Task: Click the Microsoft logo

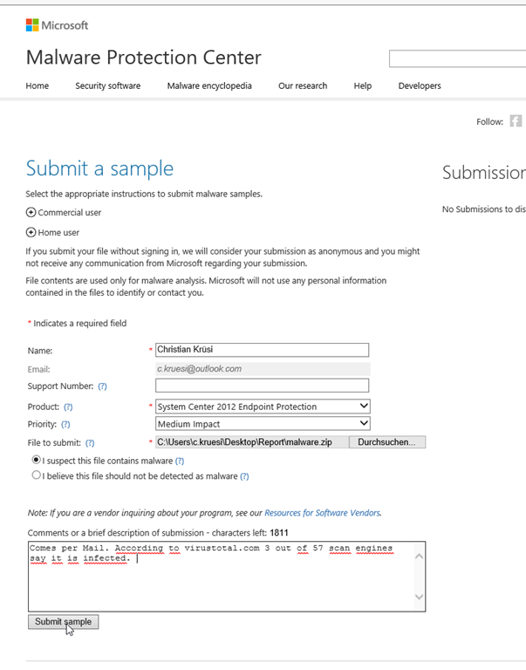Action: [57, 25]
